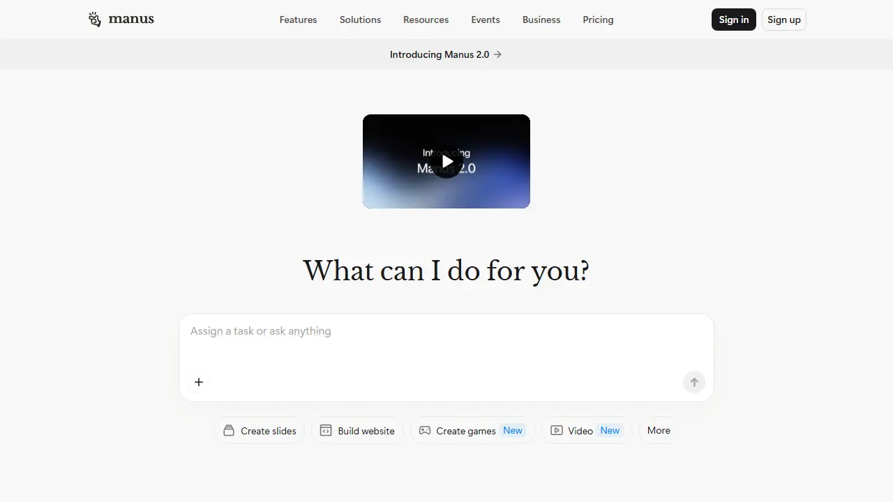Open the Features menu
Screen dimensions: 893x502
(298, 20)
